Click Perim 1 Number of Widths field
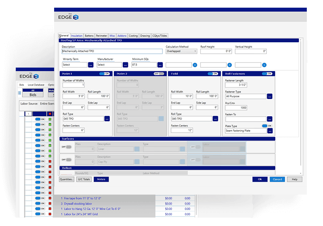This screenshot has width=323, height=226. pos(73,85)
